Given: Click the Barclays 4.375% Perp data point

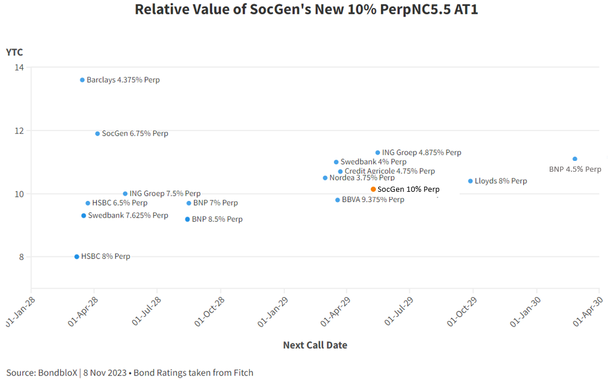Looking at the screenshot, I should 82,80.
